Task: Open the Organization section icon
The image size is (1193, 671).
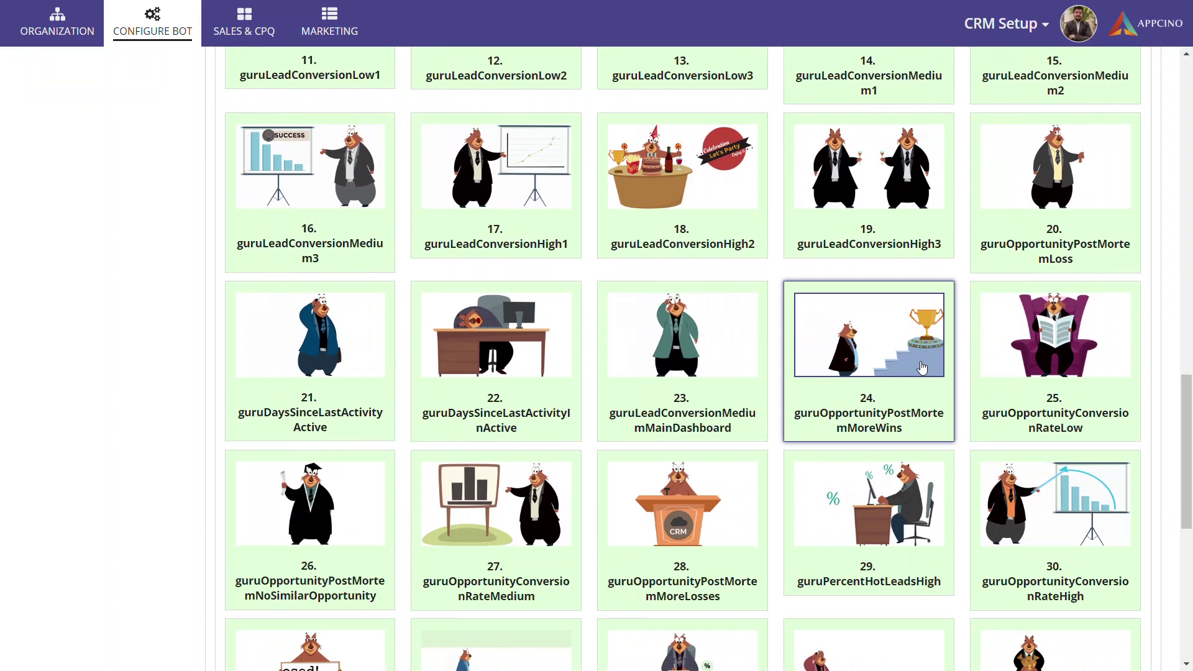Action: pyautogui.click(x=57, y=14)
